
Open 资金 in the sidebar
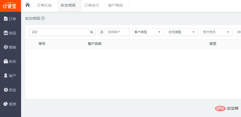pos(10,90)
